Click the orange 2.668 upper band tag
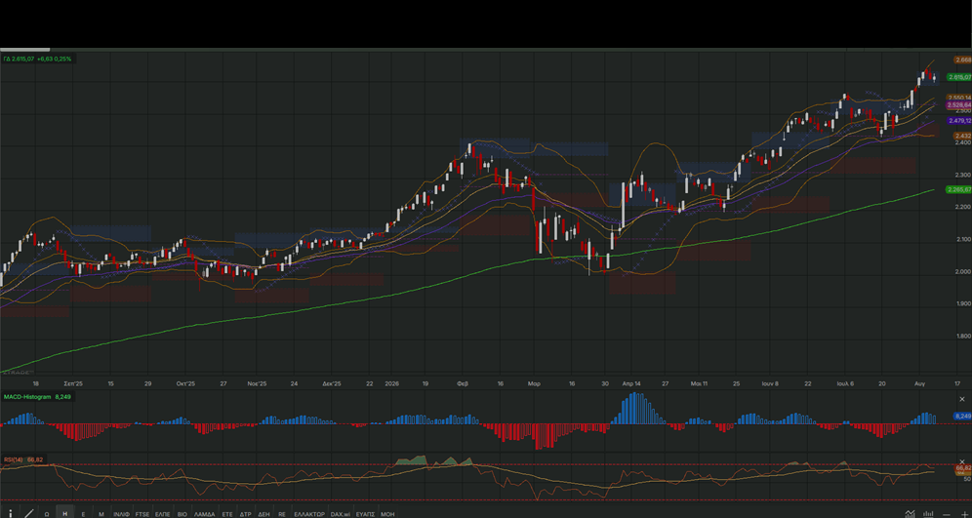The width and height of the screenshot is (972, 518). (962, 60)
